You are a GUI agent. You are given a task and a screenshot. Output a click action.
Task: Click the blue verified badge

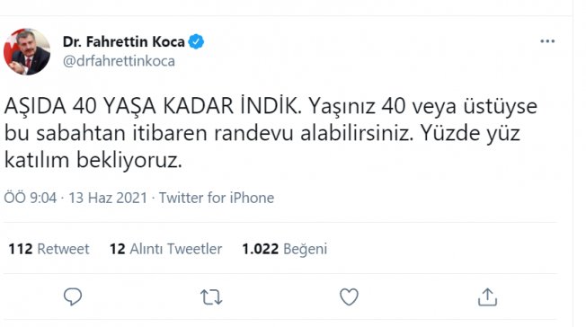pyautogui.click(x=196, y=41)
